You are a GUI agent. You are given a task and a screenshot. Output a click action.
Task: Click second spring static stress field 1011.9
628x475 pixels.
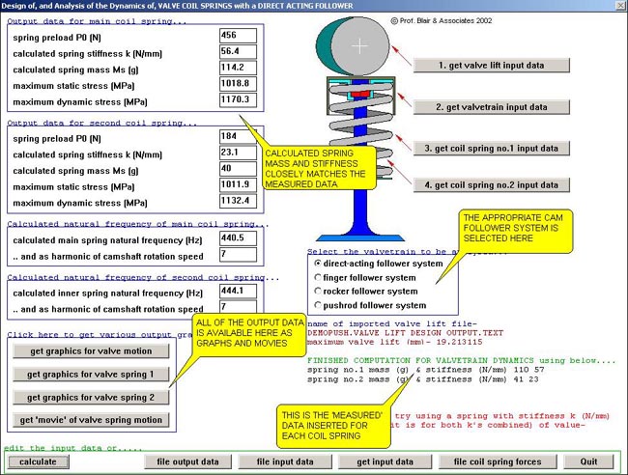click(x=238, y=184)
